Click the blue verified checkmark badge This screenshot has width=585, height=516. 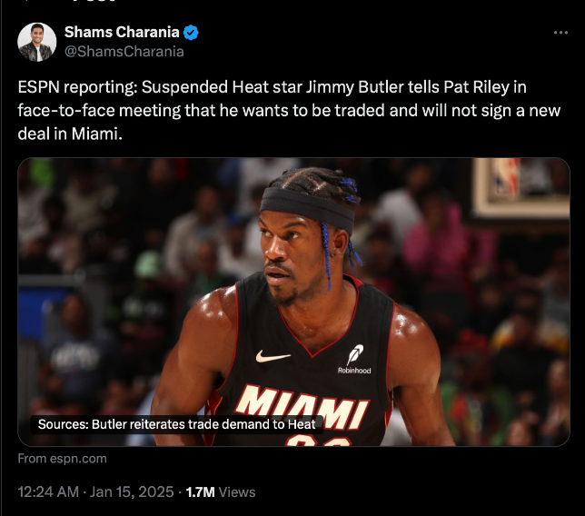pyautogui.click(x=191, y=33)
